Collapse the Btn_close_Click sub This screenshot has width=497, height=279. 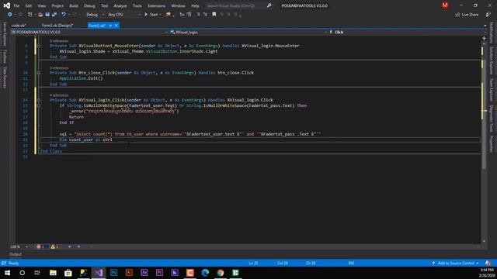[x=39, y=73]
